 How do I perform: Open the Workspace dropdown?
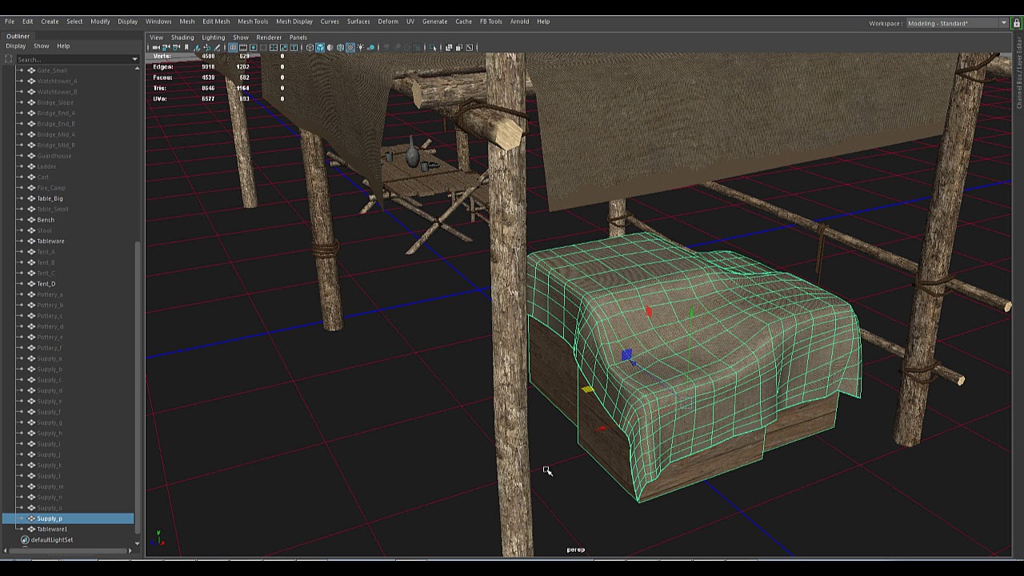[x=957, y=23]
